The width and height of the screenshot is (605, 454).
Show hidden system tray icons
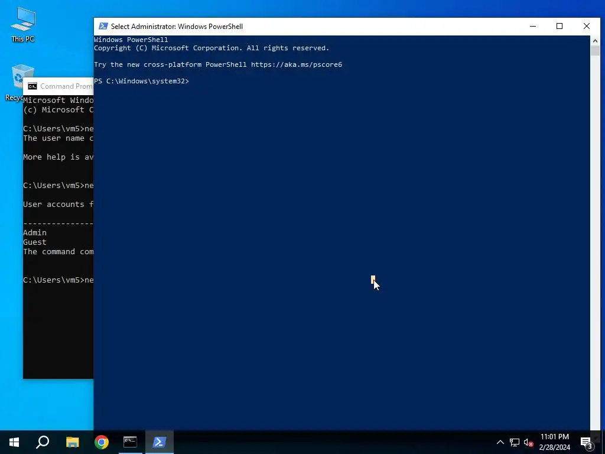point(500,442)
